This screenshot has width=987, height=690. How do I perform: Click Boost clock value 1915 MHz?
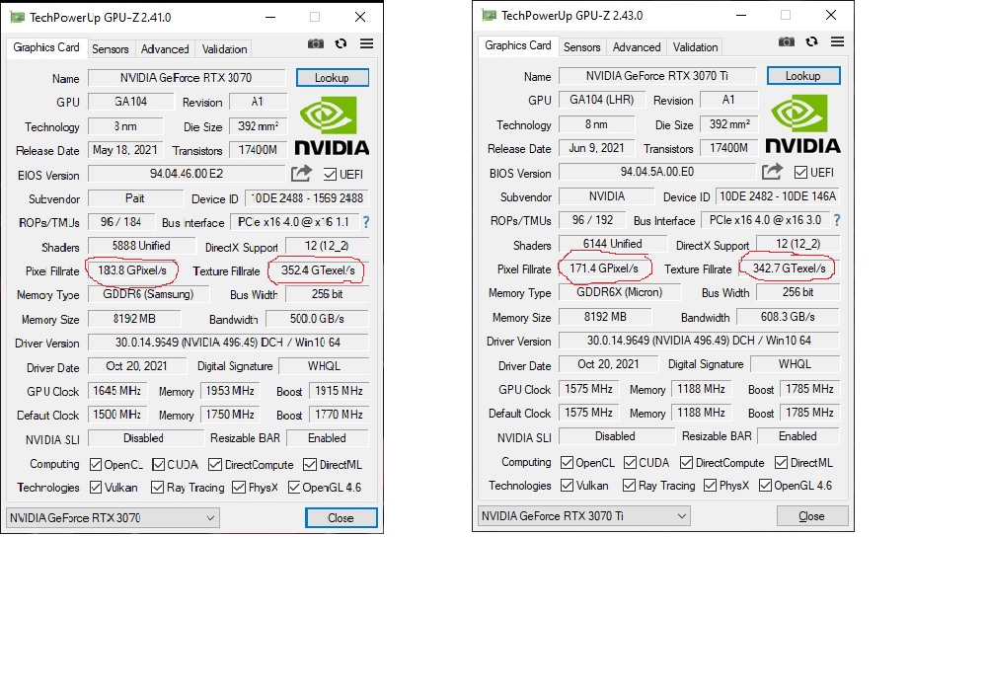click(x=340, y=391)
